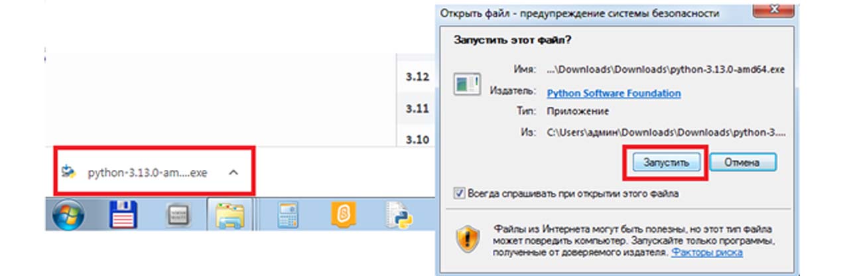Click the python-3.13.0-amd64.exe file name text

(666, 70)
